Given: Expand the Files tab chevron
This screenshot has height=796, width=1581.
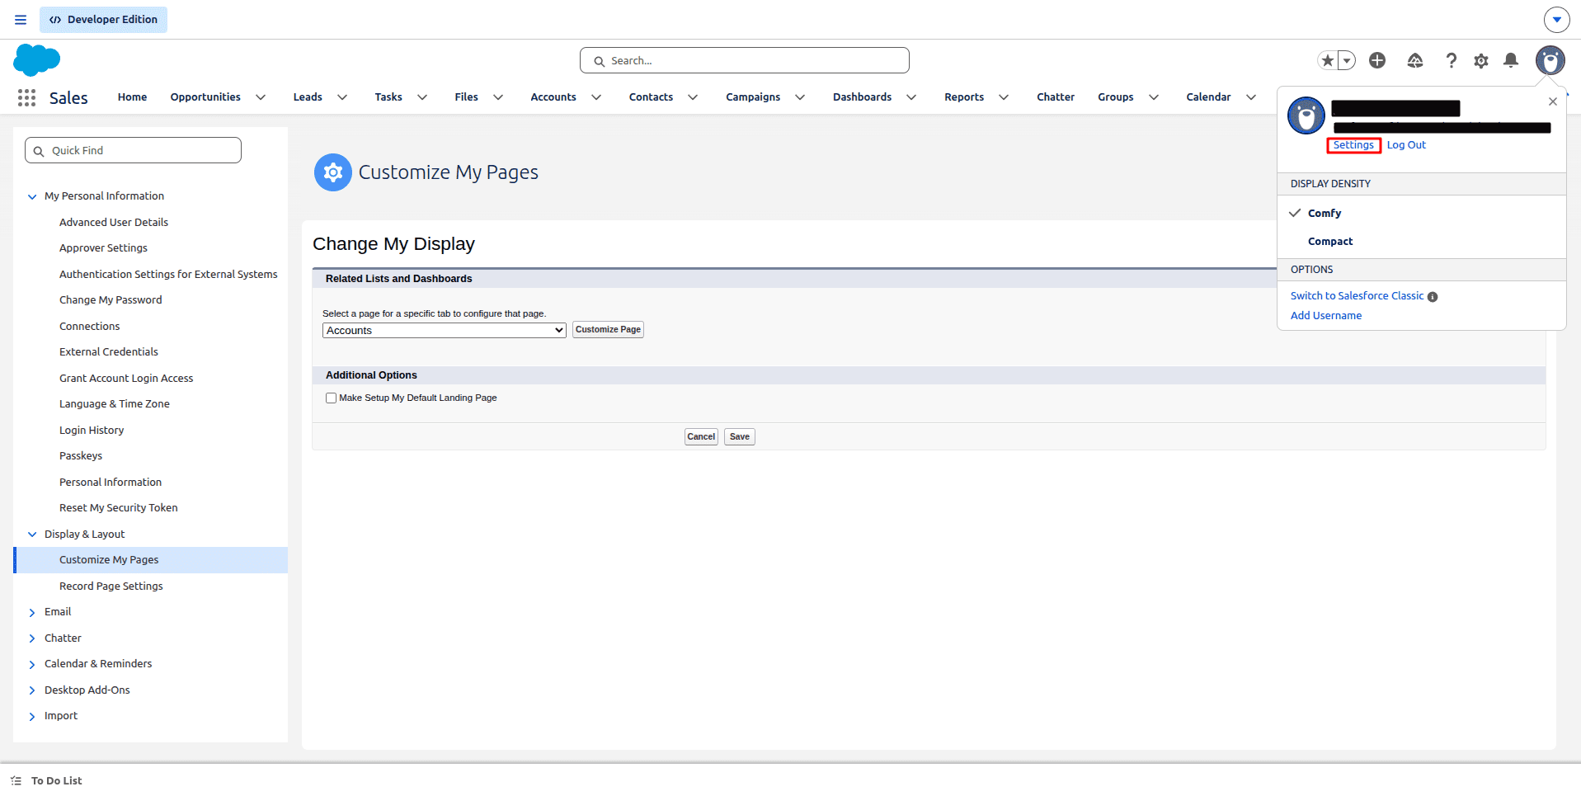Looking at the screenshot, I should click(x=498, y=97).
